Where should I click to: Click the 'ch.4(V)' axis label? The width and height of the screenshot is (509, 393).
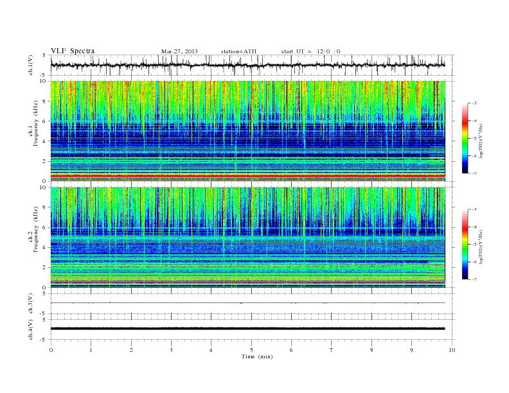(x=31, y=329)
